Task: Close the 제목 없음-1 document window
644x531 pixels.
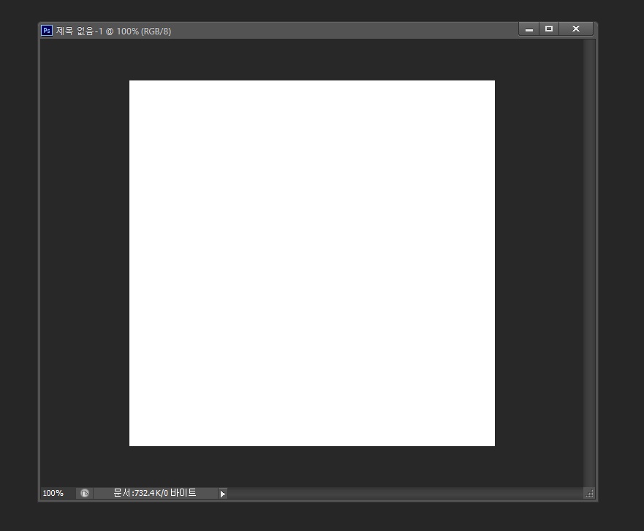Action: click(576, 29)
